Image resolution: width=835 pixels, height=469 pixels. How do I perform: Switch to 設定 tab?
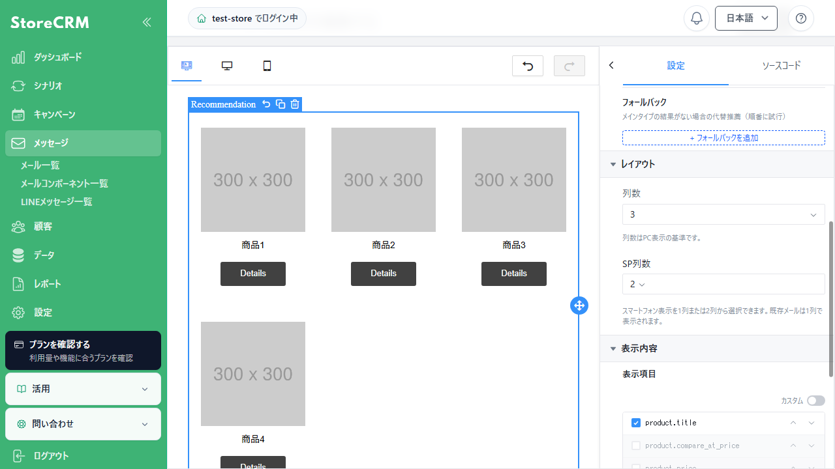tap(676, 66)
